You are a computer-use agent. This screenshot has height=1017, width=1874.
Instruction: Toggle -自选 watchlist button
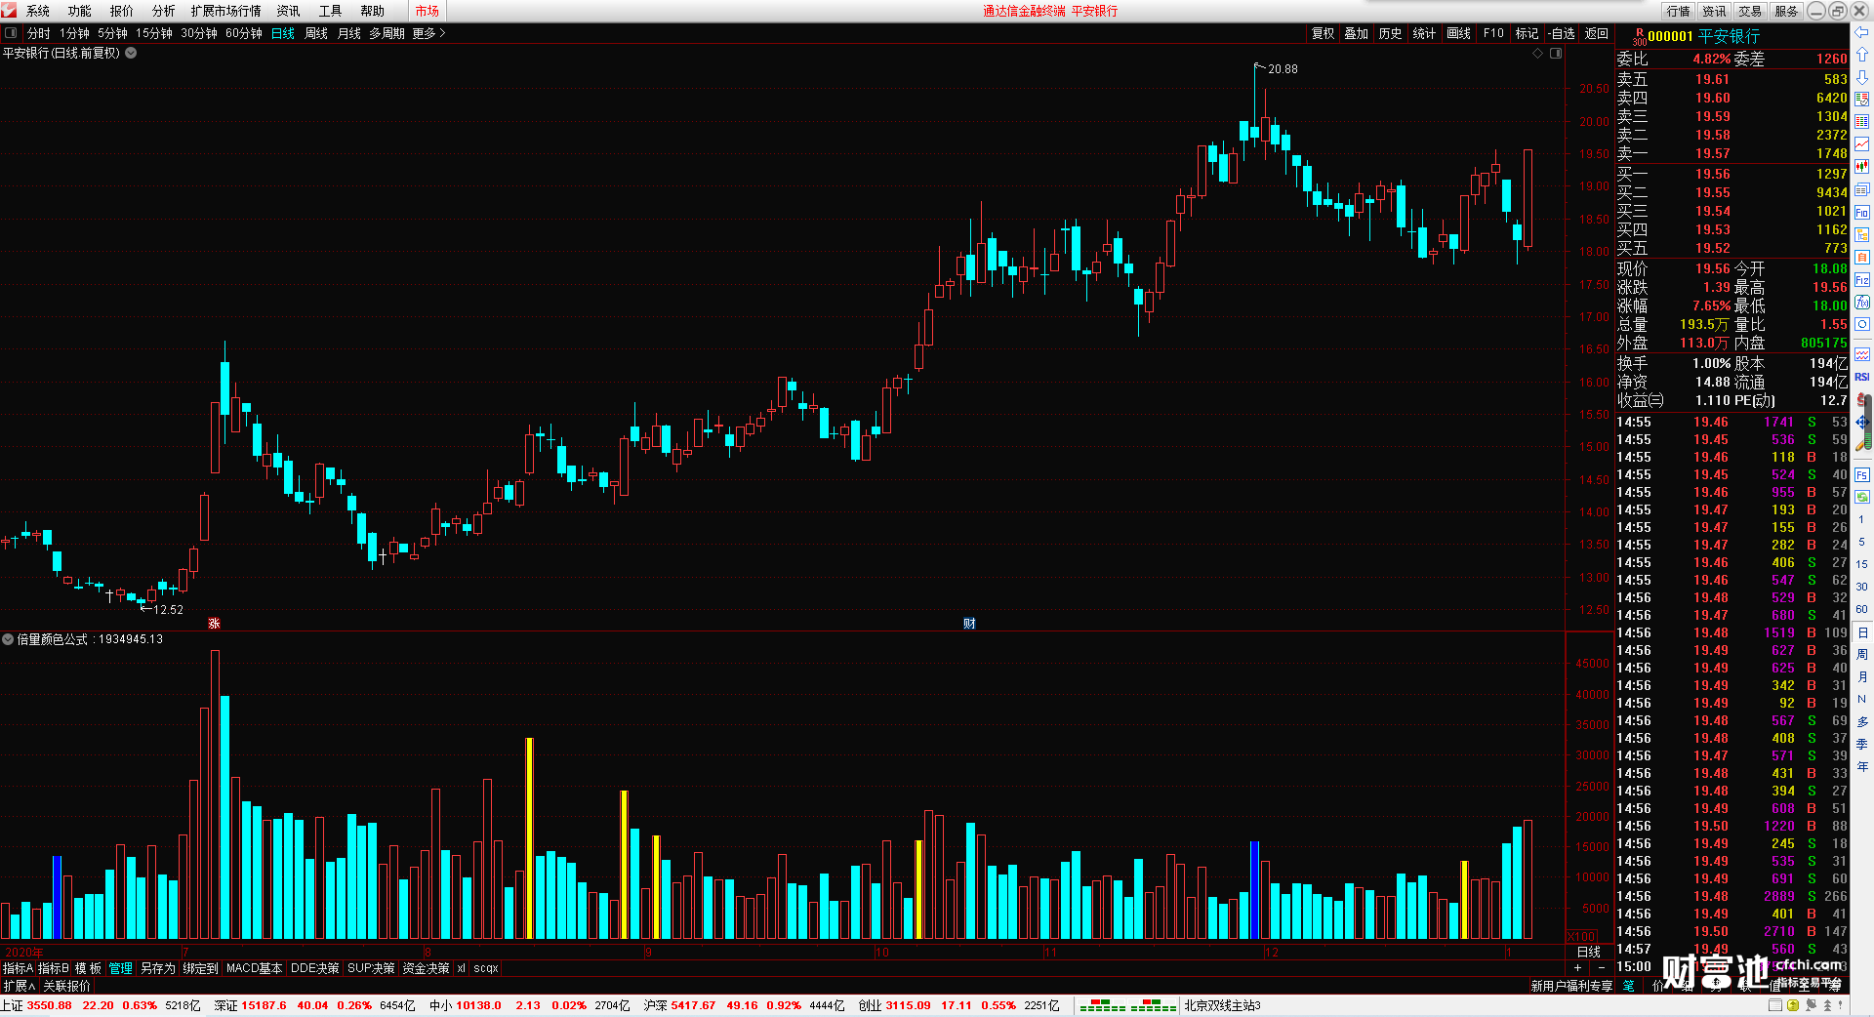[x=1562, y=33]
